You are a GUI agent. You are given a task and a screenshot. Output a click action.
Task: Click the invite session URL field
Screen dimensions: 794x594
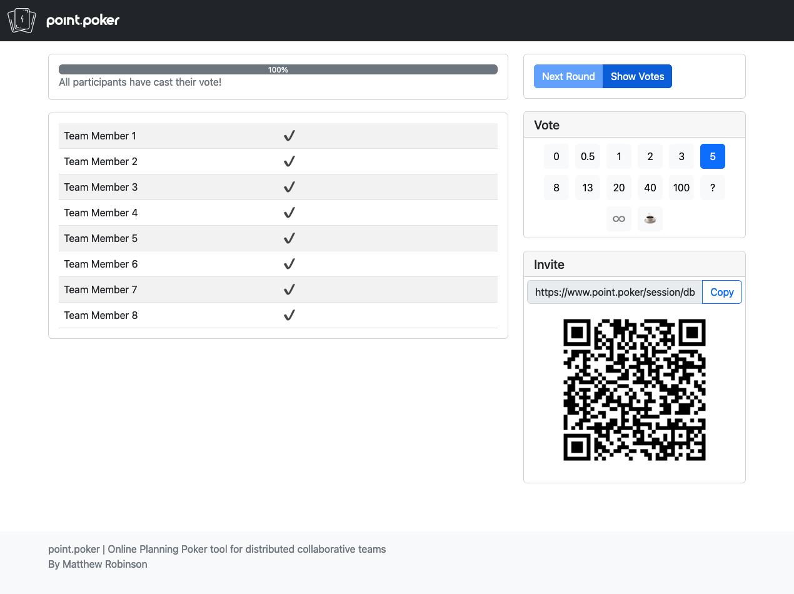pos(615,292)
